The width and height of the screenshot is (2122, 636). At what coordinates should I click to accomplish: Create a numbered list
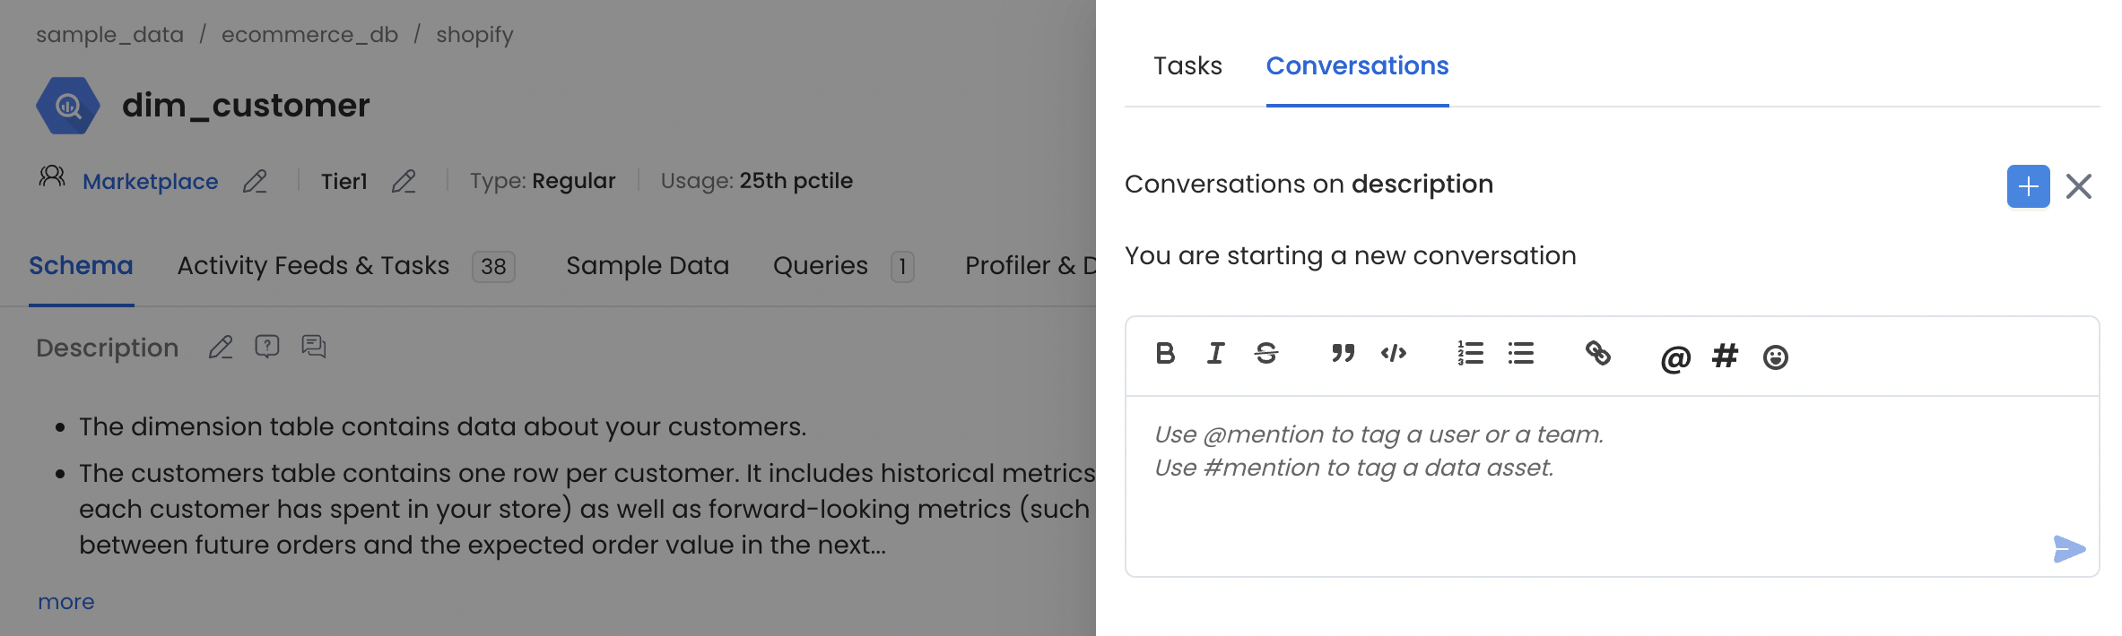[1470, 355]
